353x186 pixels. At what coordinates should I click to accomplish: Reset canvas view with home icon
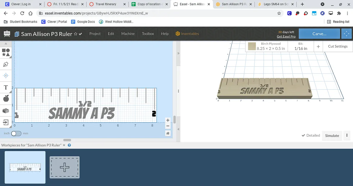pyautogui.click(x=168, y=133)
